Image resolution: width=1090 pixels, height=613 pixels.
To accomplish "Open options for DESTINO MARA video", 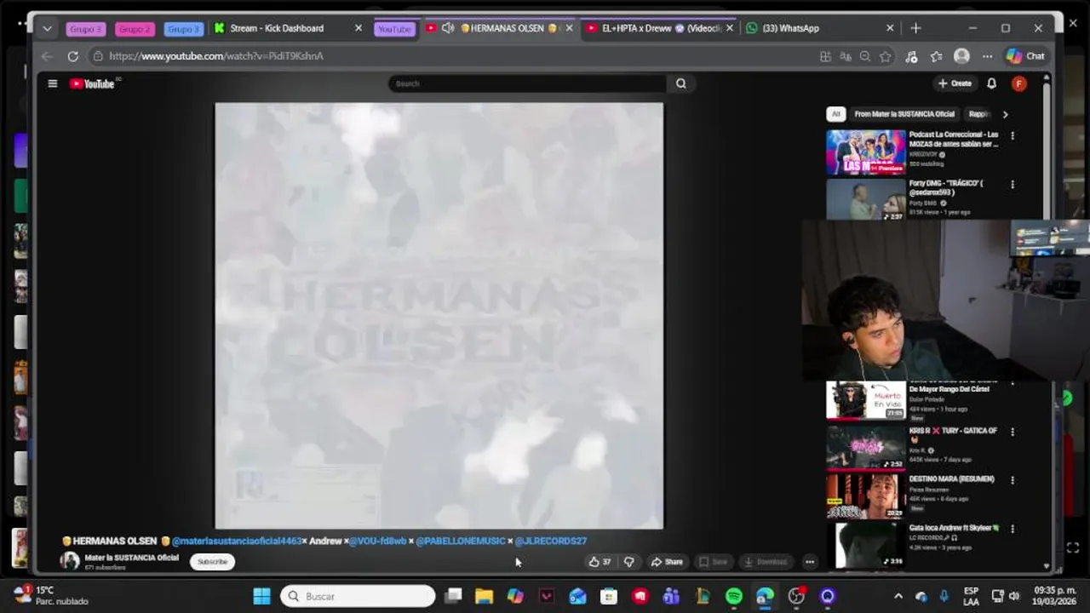I will click(1013, 480).
